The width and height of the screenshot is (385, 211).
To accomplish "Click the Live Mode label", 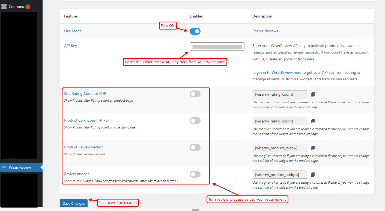I will pyautogui.click(x=73, y=31).
